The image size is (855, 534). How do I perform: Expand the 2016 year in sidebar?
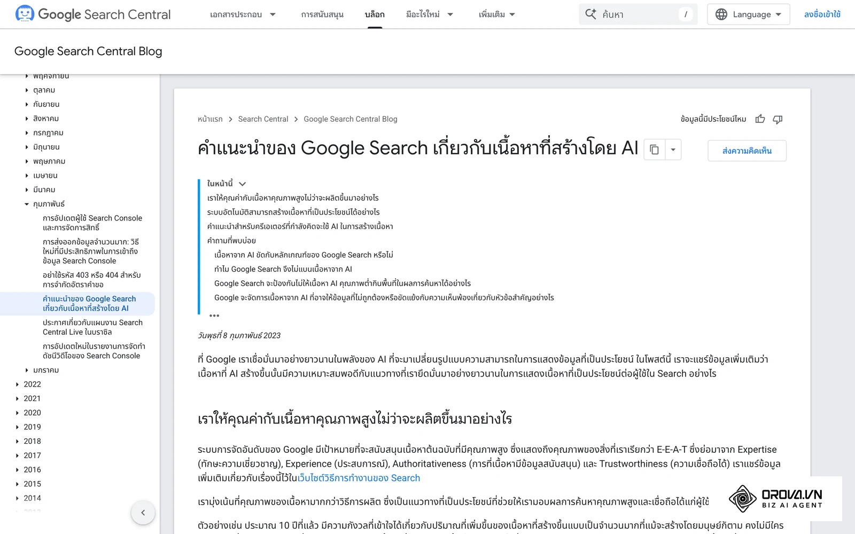coord(17,470)
